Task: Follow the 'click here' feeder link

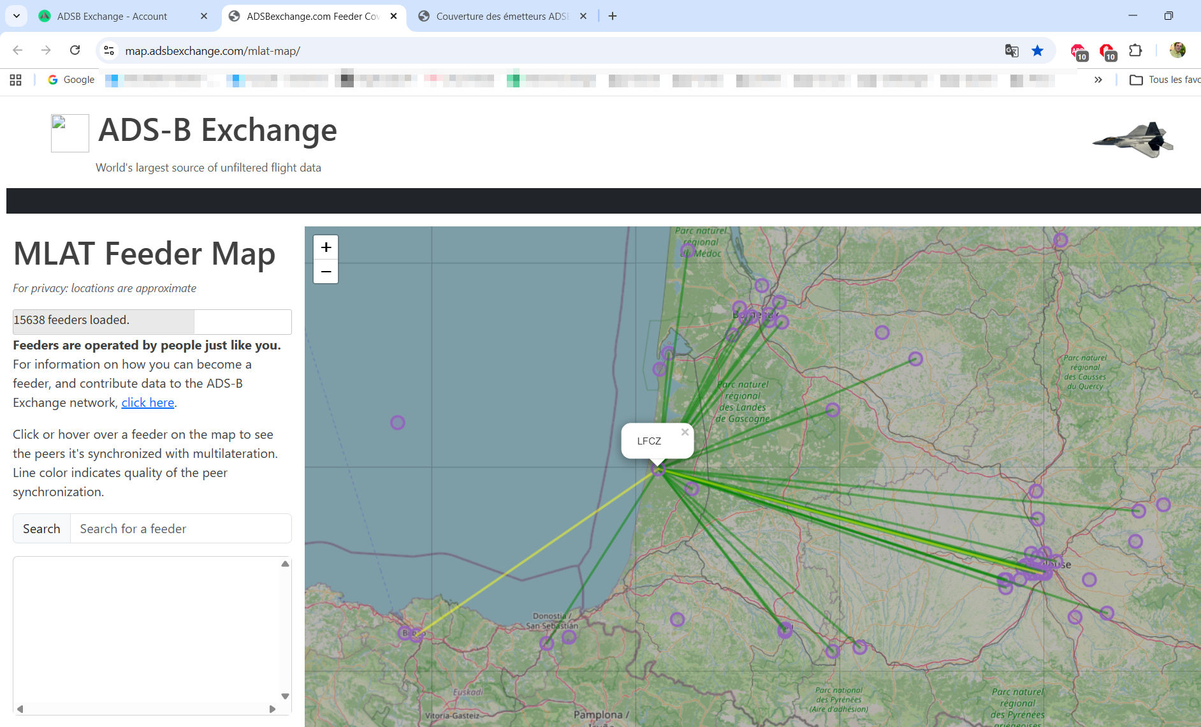Action: [x=148, y=402]
